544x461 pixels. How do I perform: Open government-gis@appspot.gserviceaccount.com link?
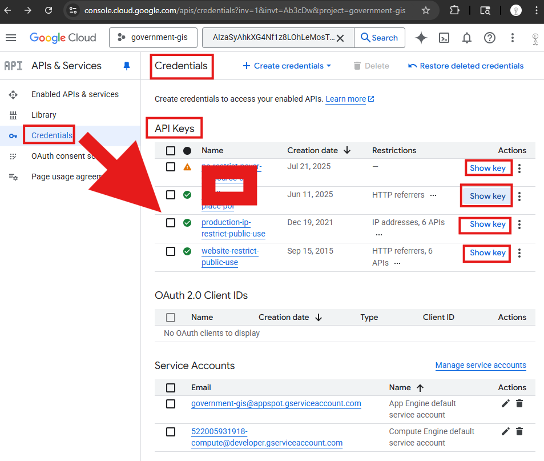[276, 403]
